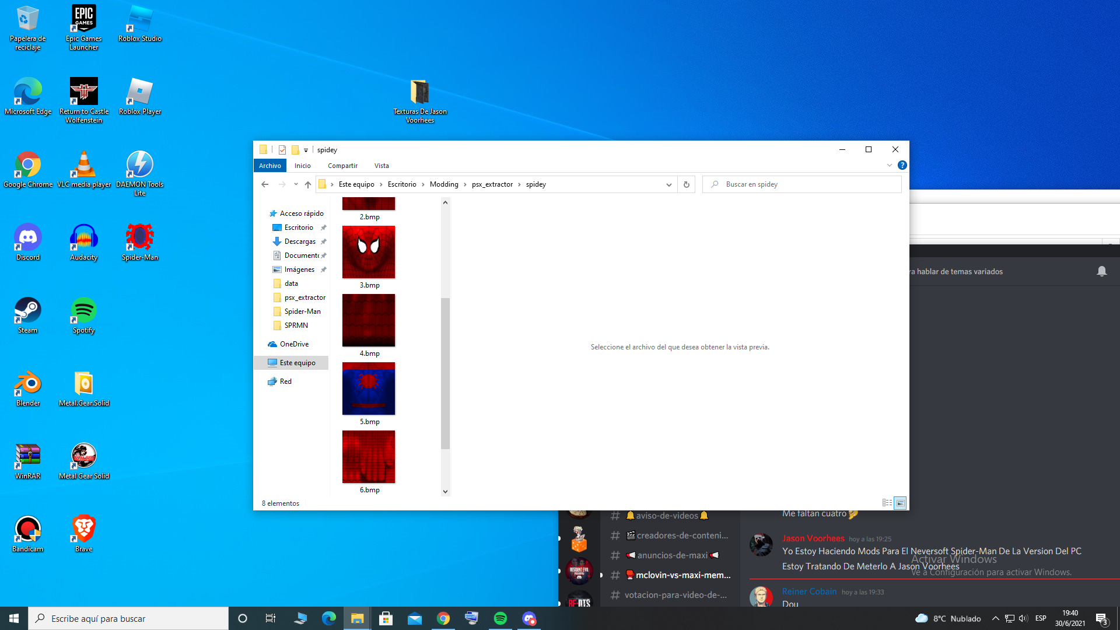The height and width of the screenshot is (630, 1120).
Task: Select Spider-Man game desktop shortcut
Action: tap(139, 242)
